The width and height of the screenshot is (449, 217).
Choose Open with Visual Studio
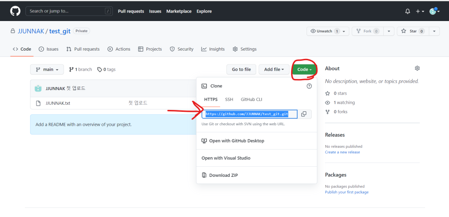tap(257, 158)
